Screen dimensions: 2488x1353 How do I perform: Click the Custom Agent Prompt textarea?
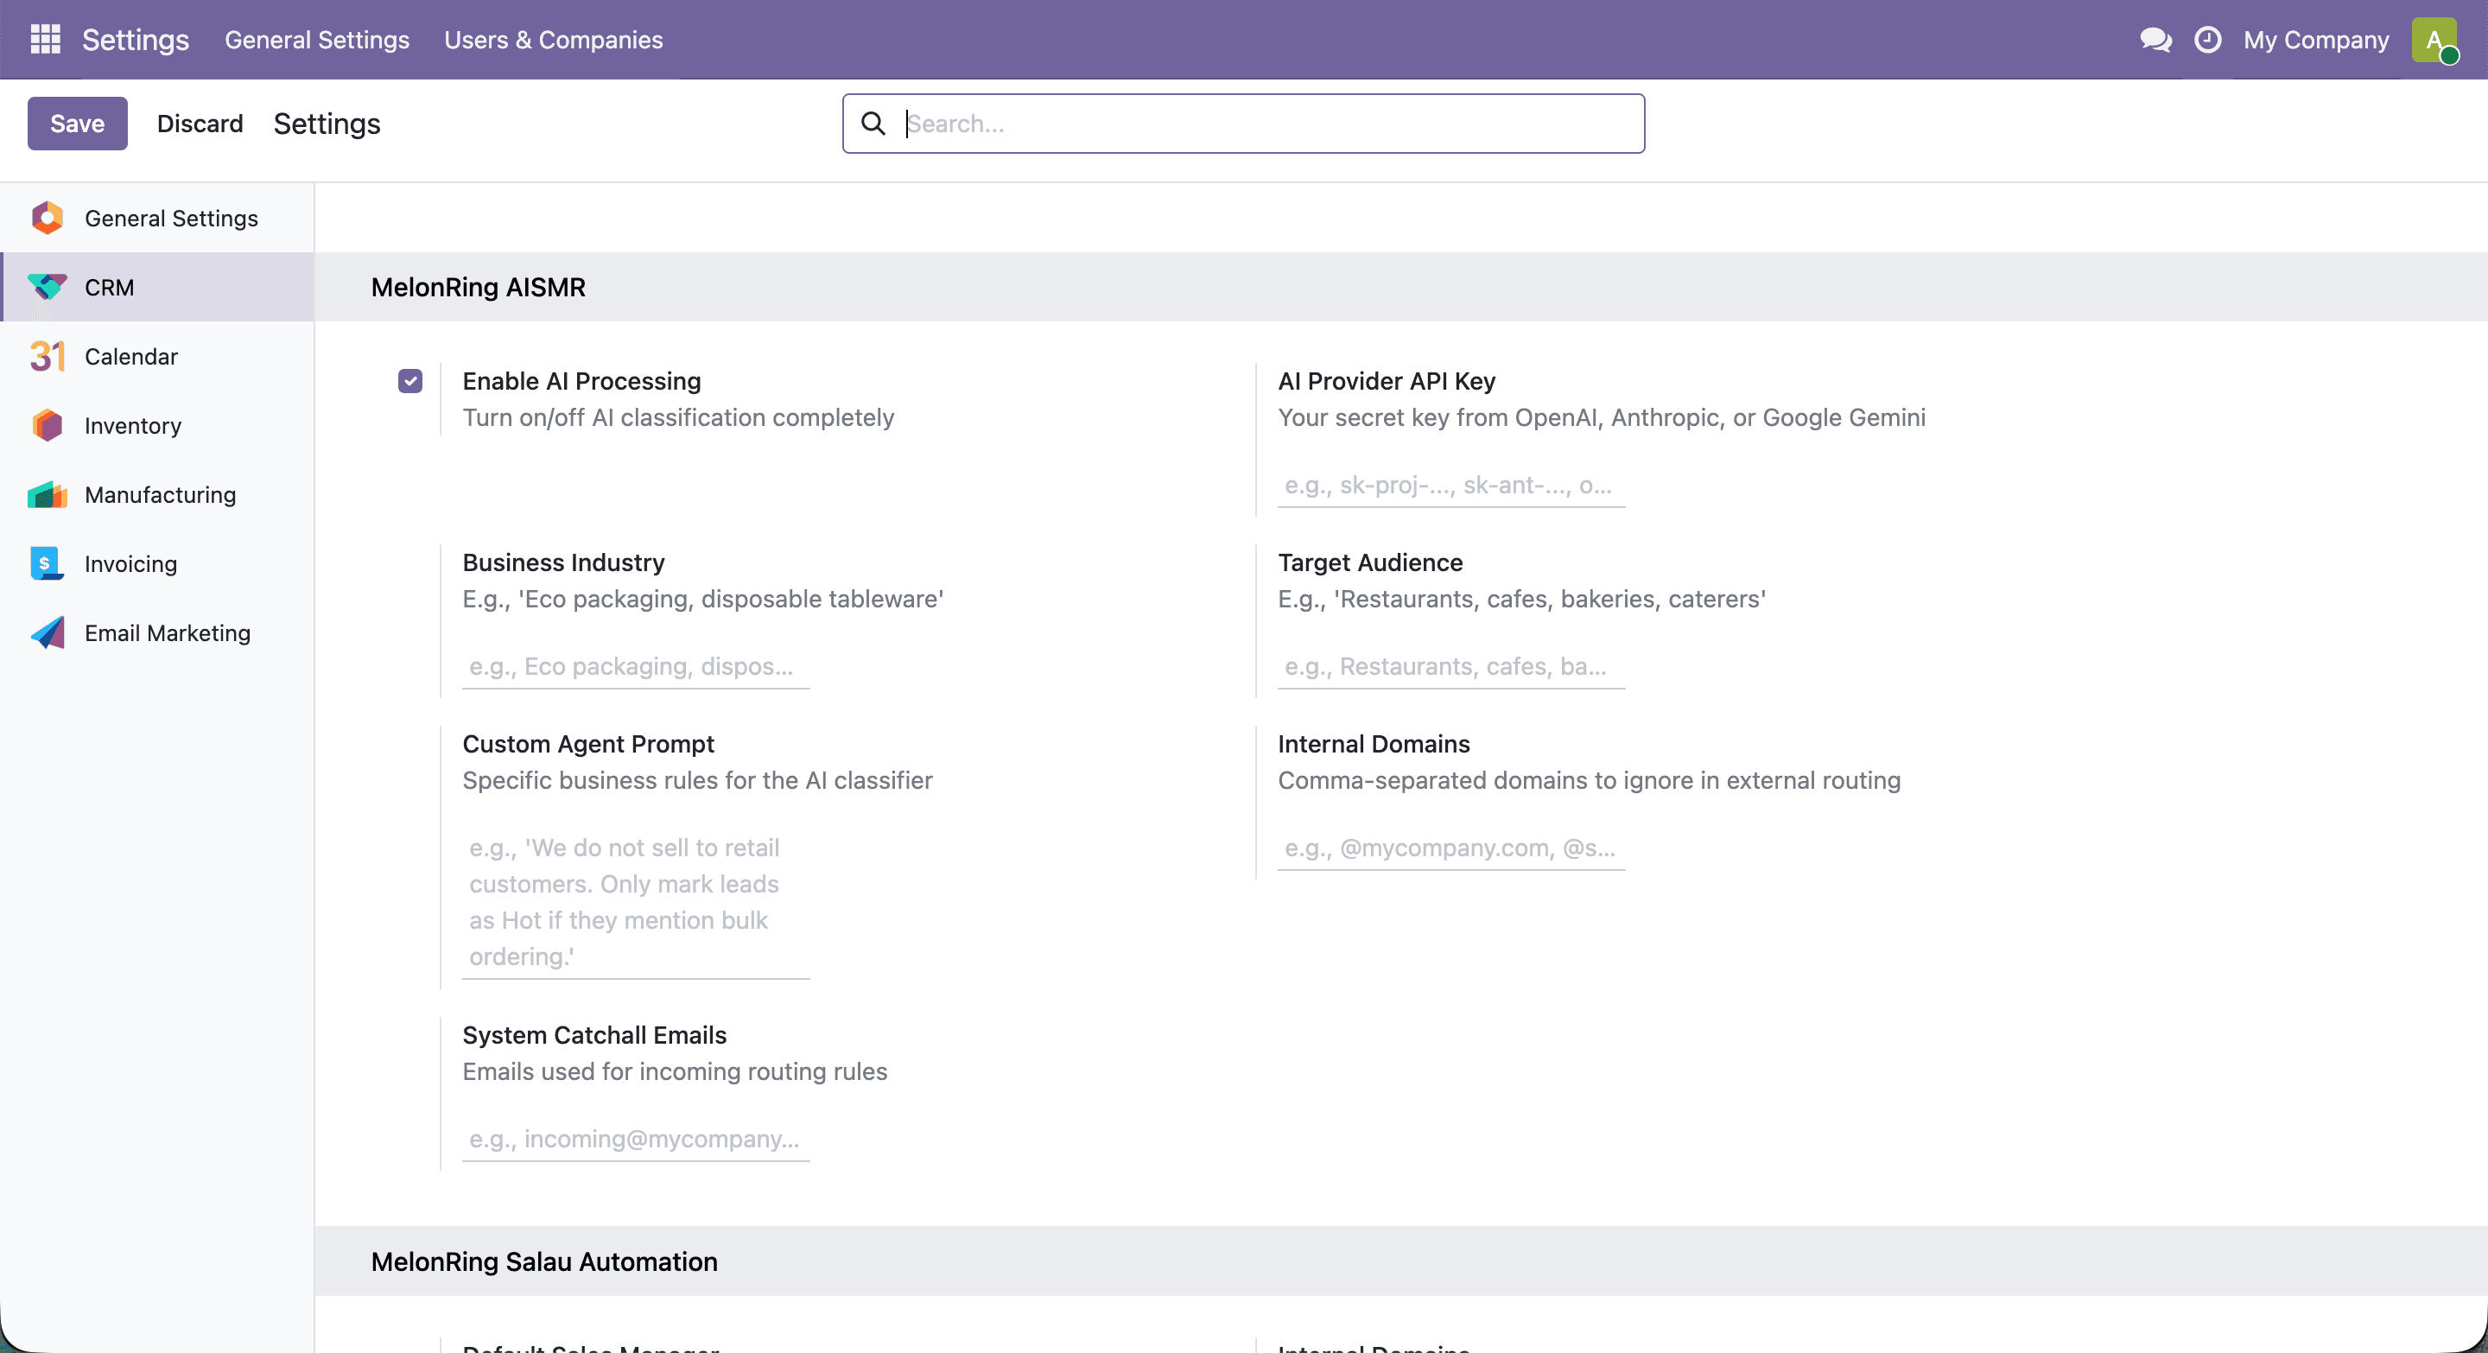[636, 902]
